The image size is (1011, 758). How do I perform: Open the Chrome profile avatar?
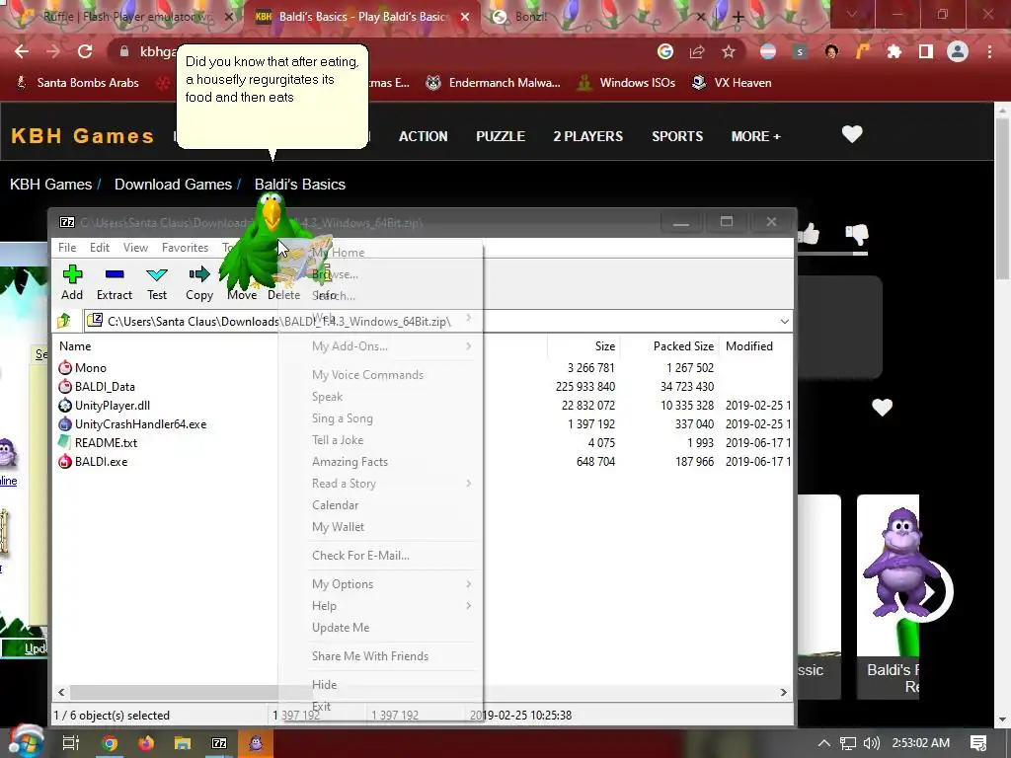point(958,51)
